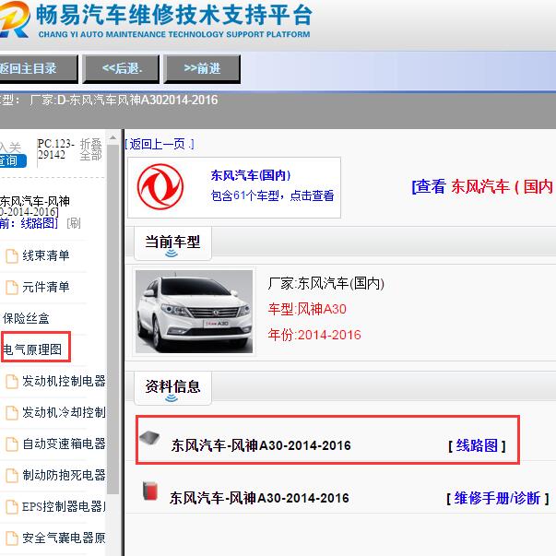Open 自动变速箱电器 tree item
The image size is (556, 556).
point(64,444)
